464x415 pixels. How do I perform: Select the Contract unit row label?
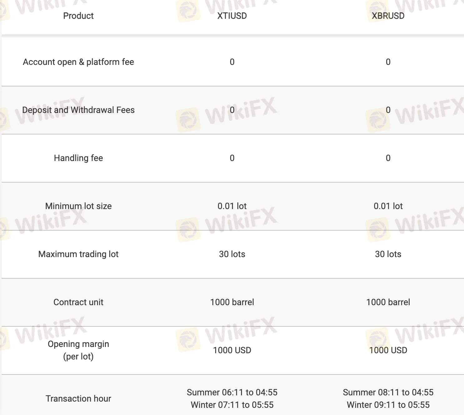coord(78,302)
